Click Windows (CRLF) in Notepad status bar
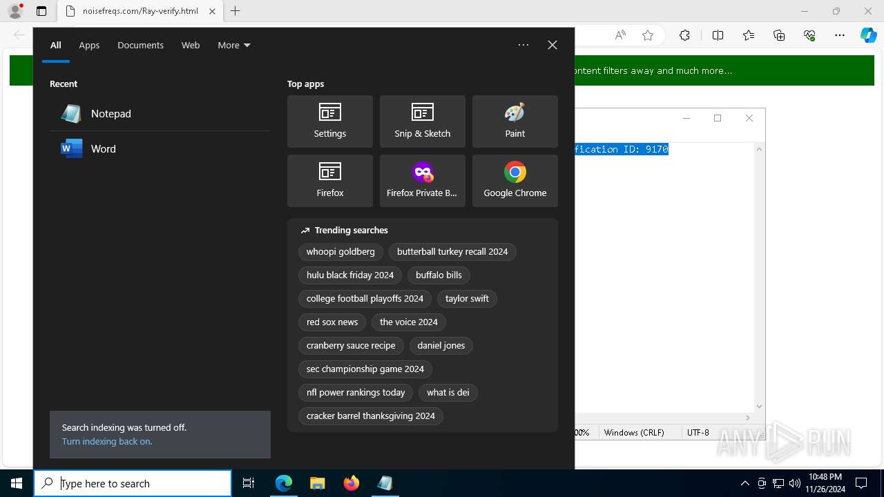This screenshot has width=884, height=497. [634, 433]
